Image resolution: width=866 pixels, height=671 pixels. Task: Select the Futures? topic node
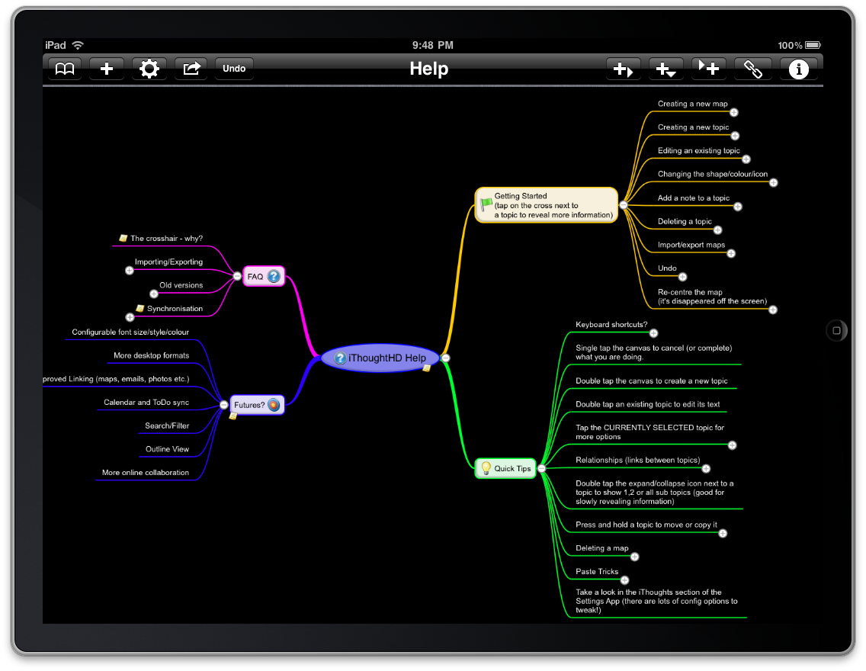click(x=257, y=405)
